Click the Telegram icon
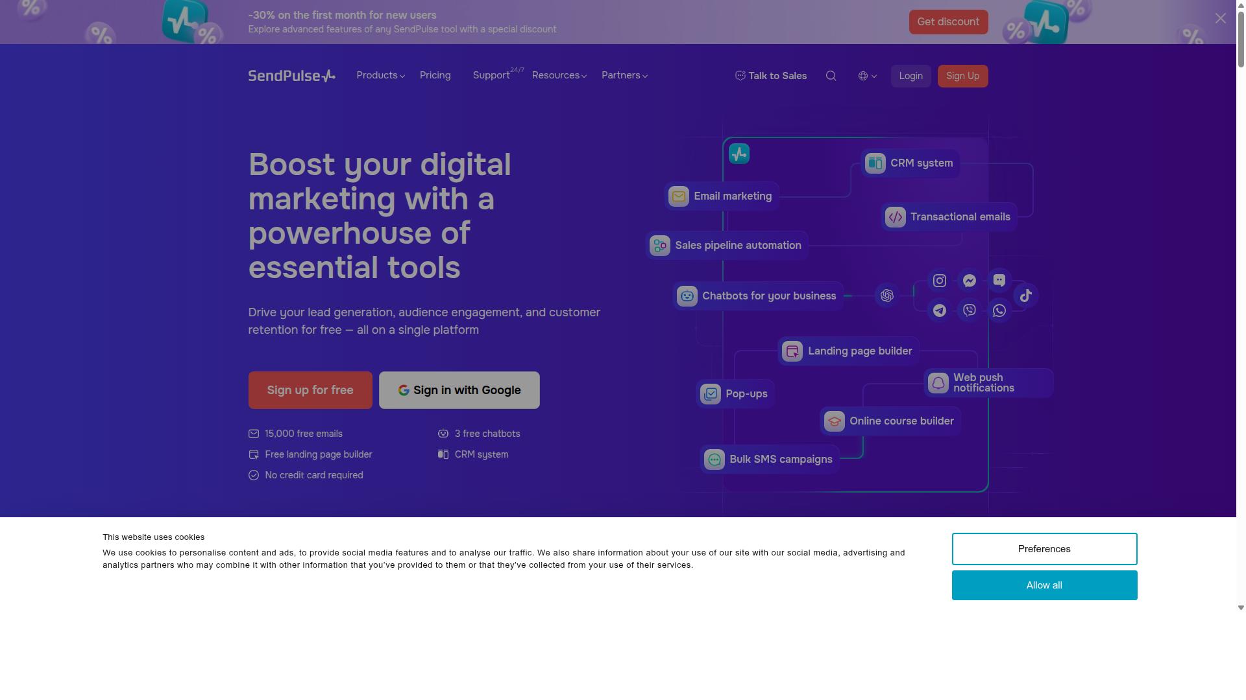 coord(939,310)
